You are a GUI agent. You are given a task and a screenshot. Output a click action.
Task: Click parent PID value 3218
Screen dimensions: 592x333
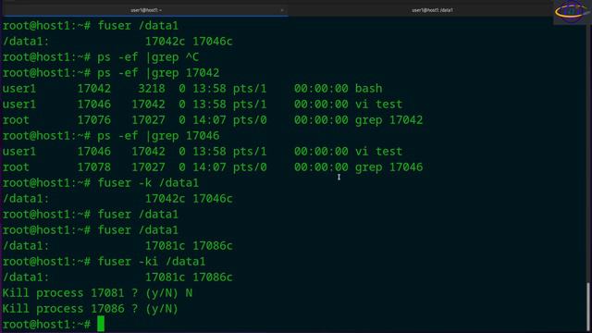[152, 89]
